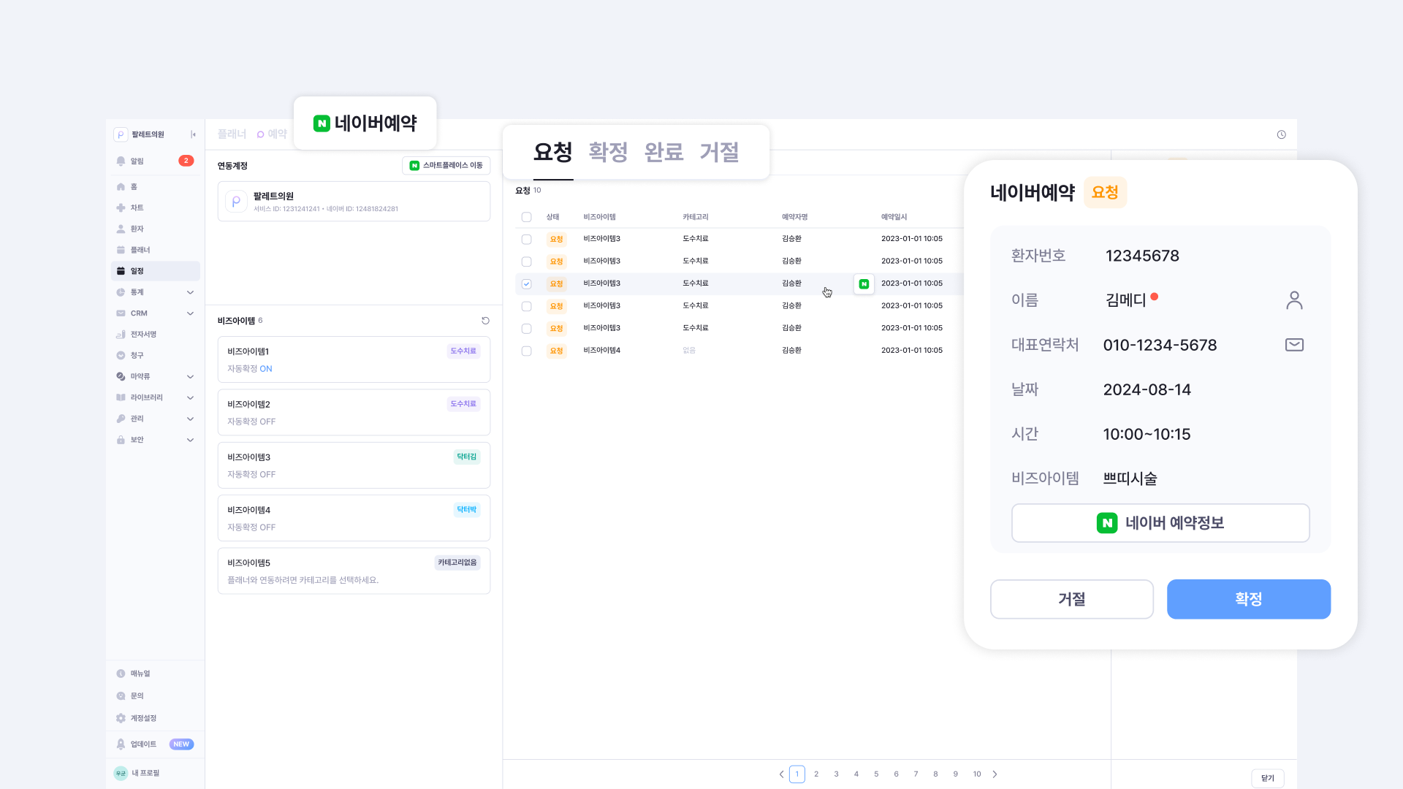Open the 청구 billing icon

pos(121,356)
